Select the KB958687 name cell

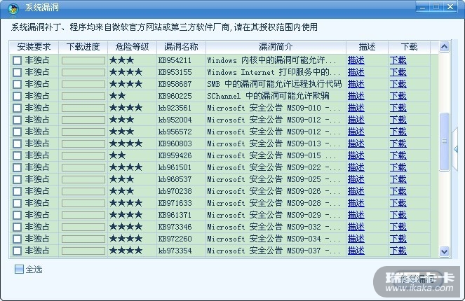pos(175,84)
